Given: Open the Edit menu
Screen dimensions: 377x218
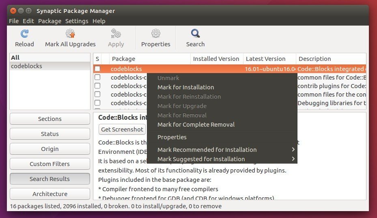Looking at the screenshot, I should (x=28, y=21).
